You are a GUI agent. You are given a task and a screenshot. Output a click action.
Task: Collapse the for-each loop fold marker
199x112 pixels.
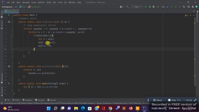12,70
